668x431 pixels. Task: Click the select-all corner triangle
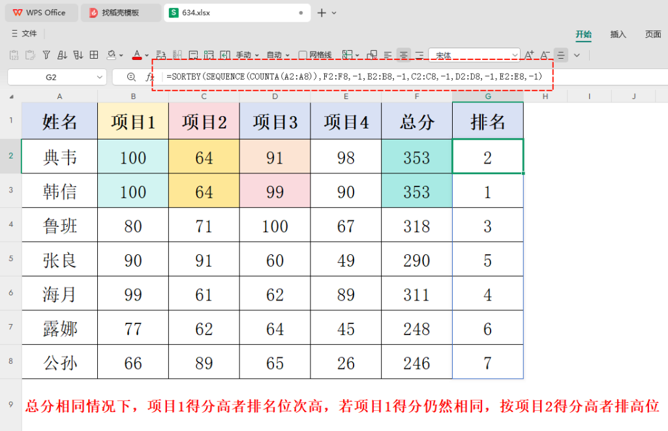[x=12, y=97]
